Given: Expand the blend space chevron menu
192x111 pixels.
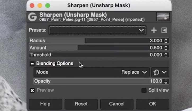Looking at the screenshot, I should click(x=164, y=72).
